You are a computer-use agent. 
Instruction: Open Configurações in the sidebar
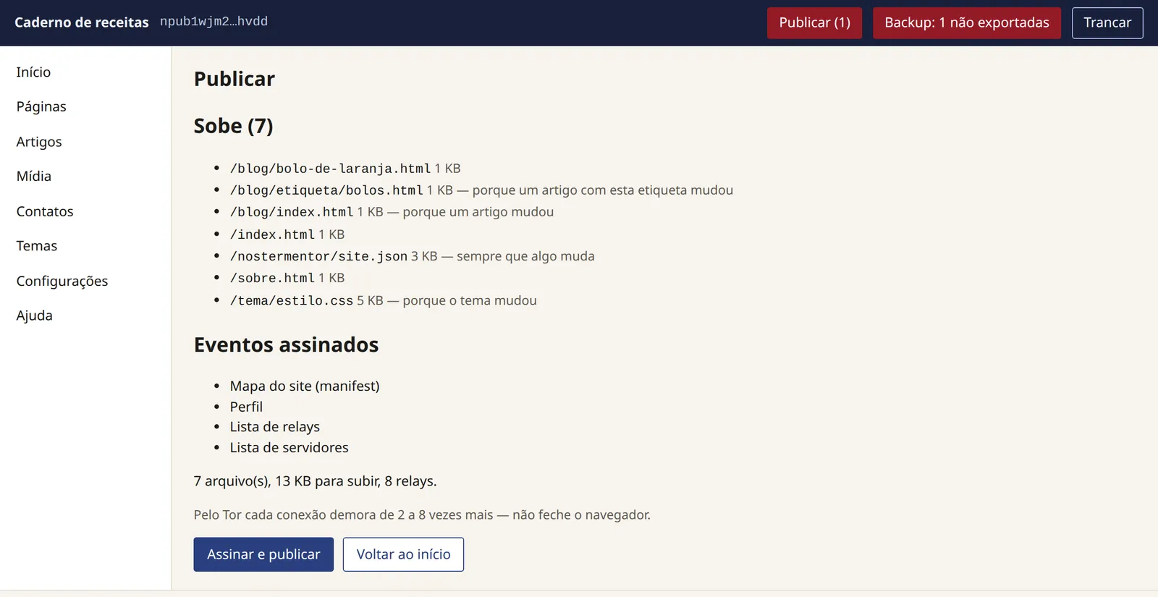(62, 281)
